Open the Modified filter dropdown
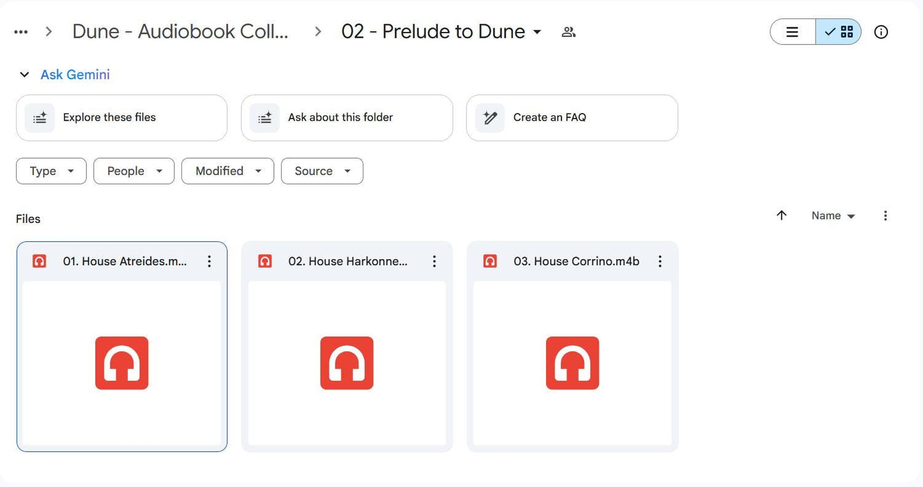The height and width of the screenshot is (487, 923). tap(228, 171)
